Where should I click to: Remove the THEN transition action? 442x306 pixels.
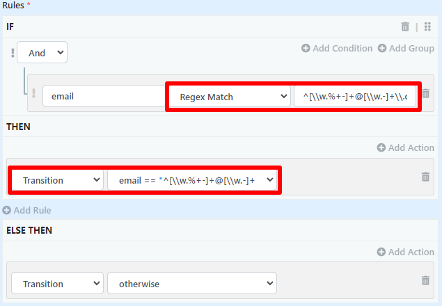[x=425, y=177]
